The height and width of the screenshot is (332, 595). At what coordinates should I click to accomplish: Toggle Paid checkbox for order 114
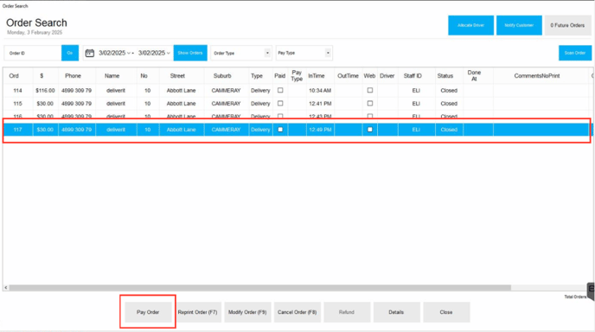[x=280, y=90]
